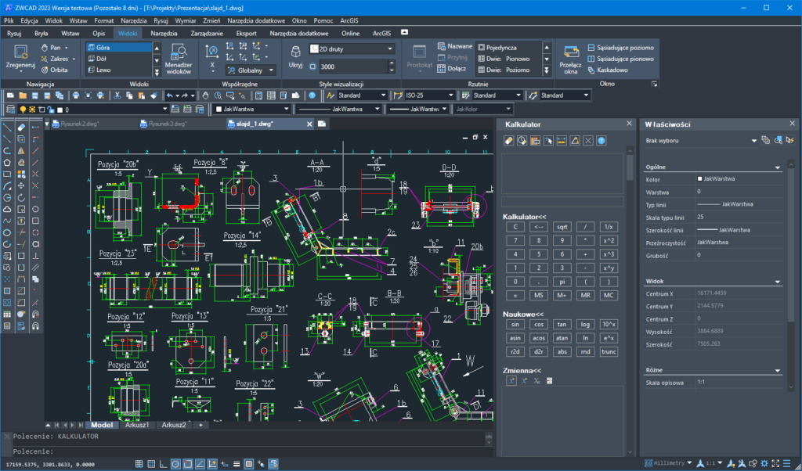Click the blue help icon in Kalkulator
The width and height of the screenshot is (802, 471).
pyautogui.click(x=601, y=140)
